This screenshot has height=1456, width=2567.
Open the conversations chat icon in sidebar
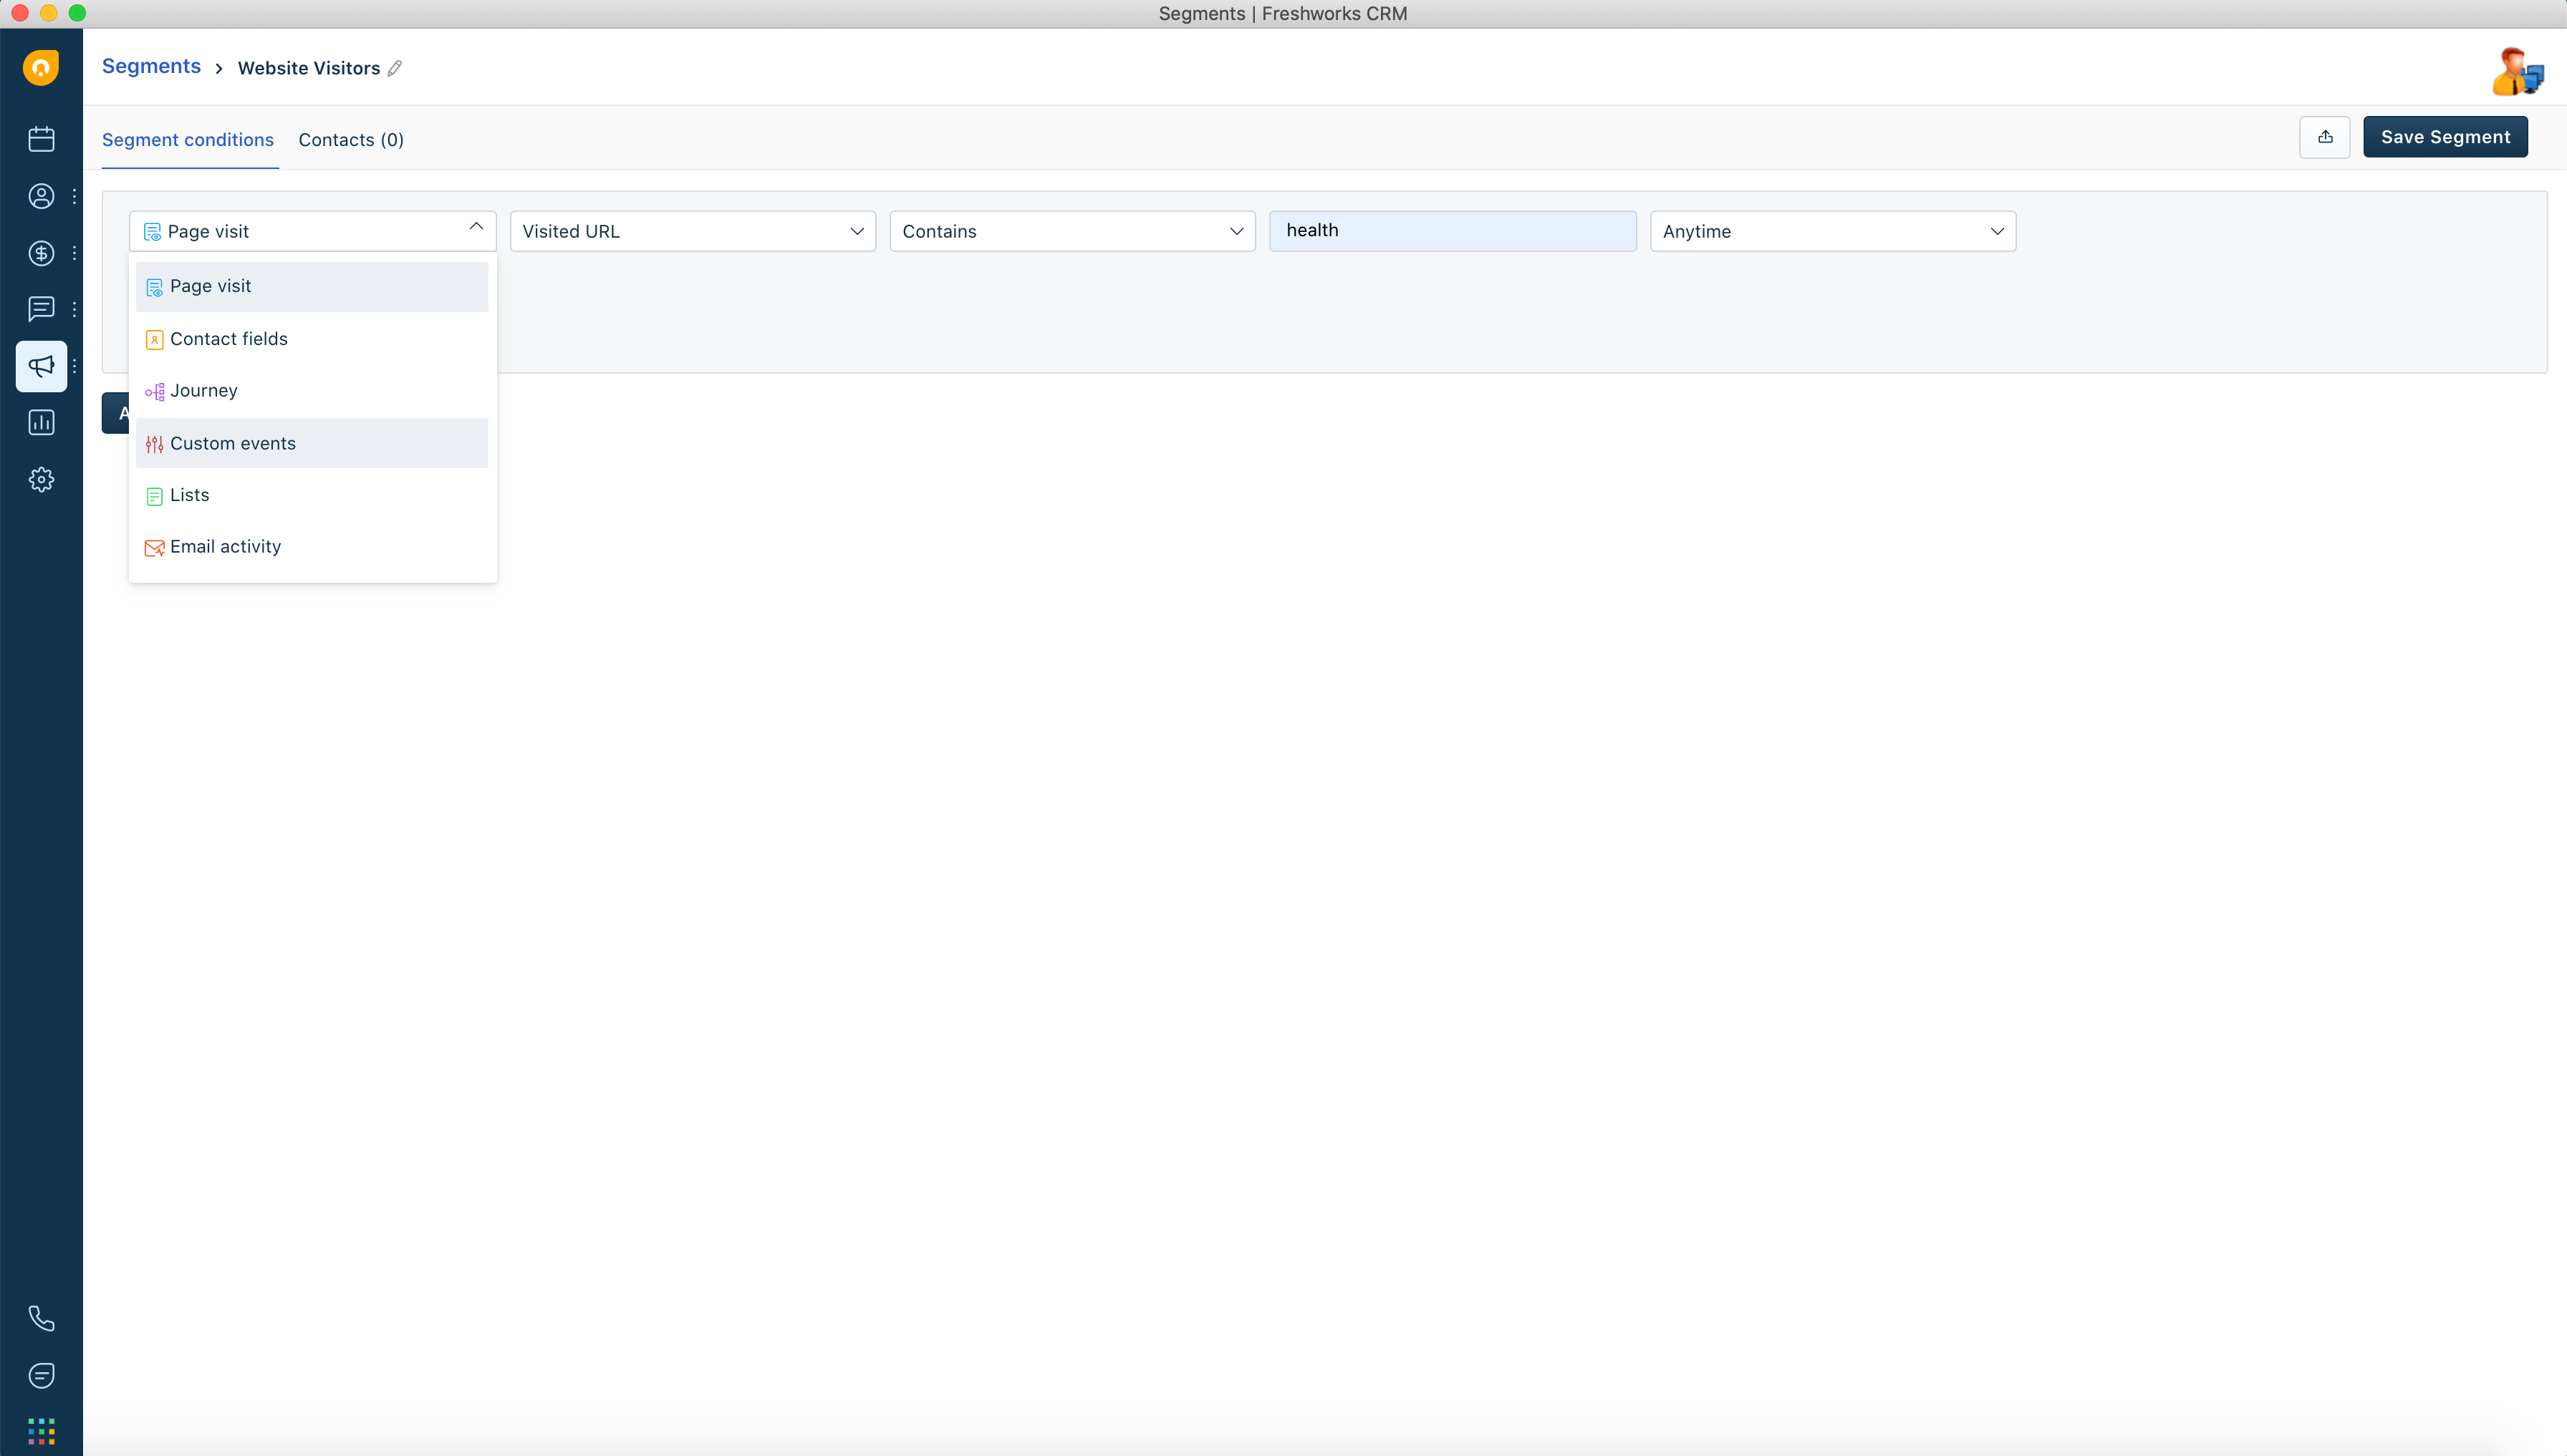[x=41, y=309]
